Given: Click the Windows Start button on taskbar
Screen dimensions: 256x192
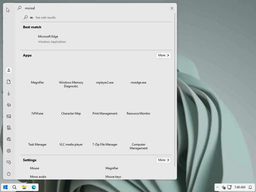Looking at the screenshot, I should coord(5,187).
